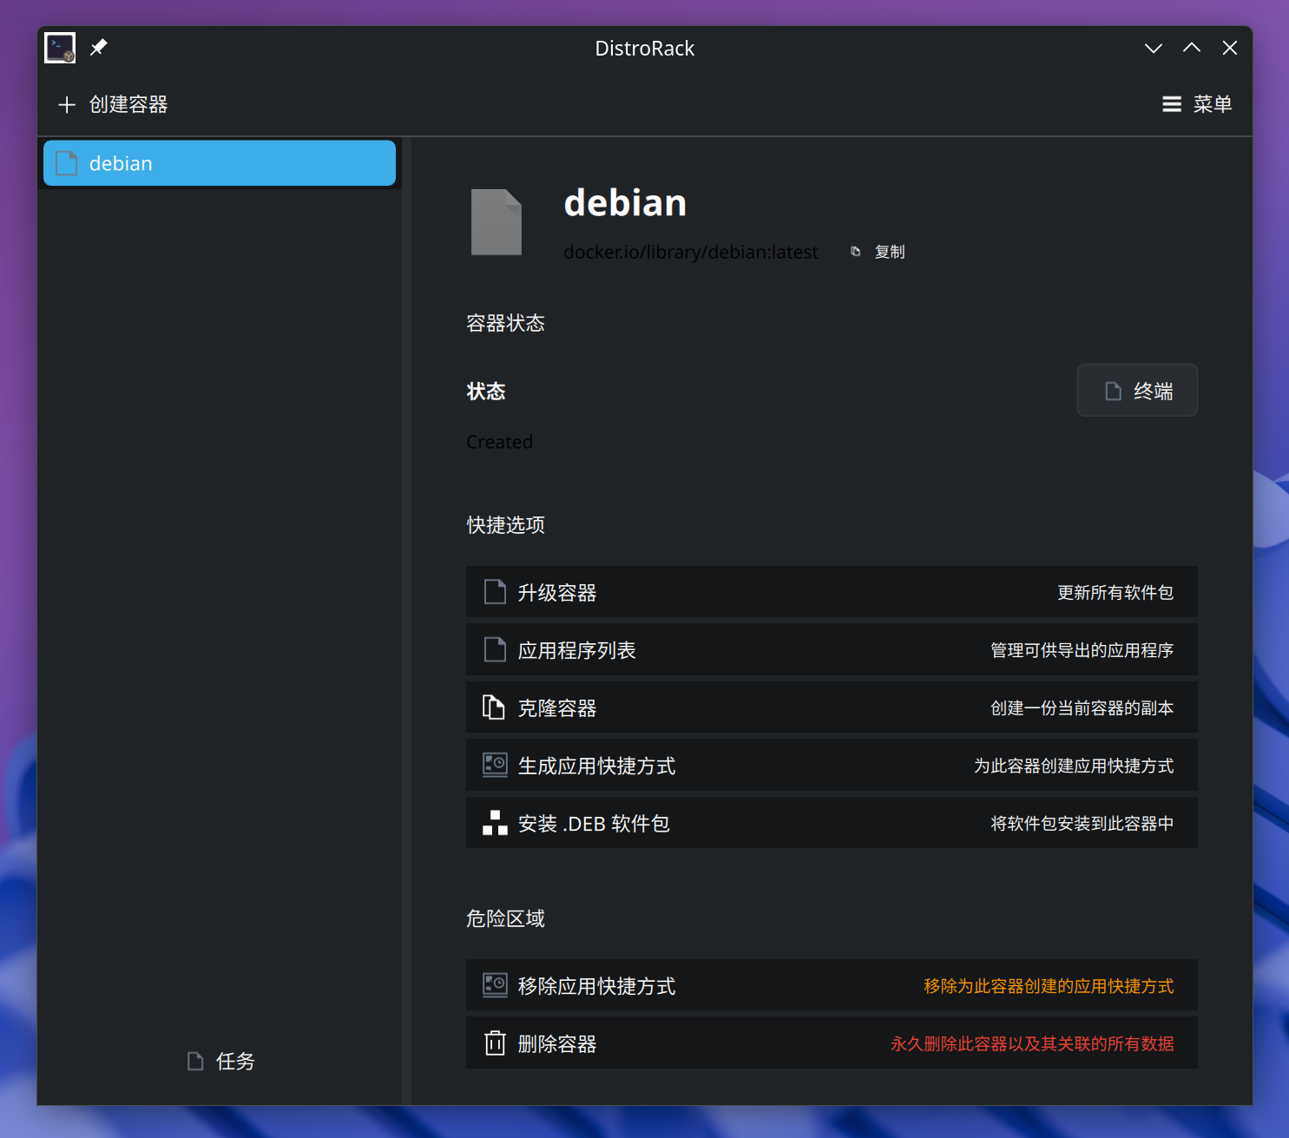Close the DistroRack window
The width and height of the screenshot is (1289, 1138).
(x=1230, y=48)
